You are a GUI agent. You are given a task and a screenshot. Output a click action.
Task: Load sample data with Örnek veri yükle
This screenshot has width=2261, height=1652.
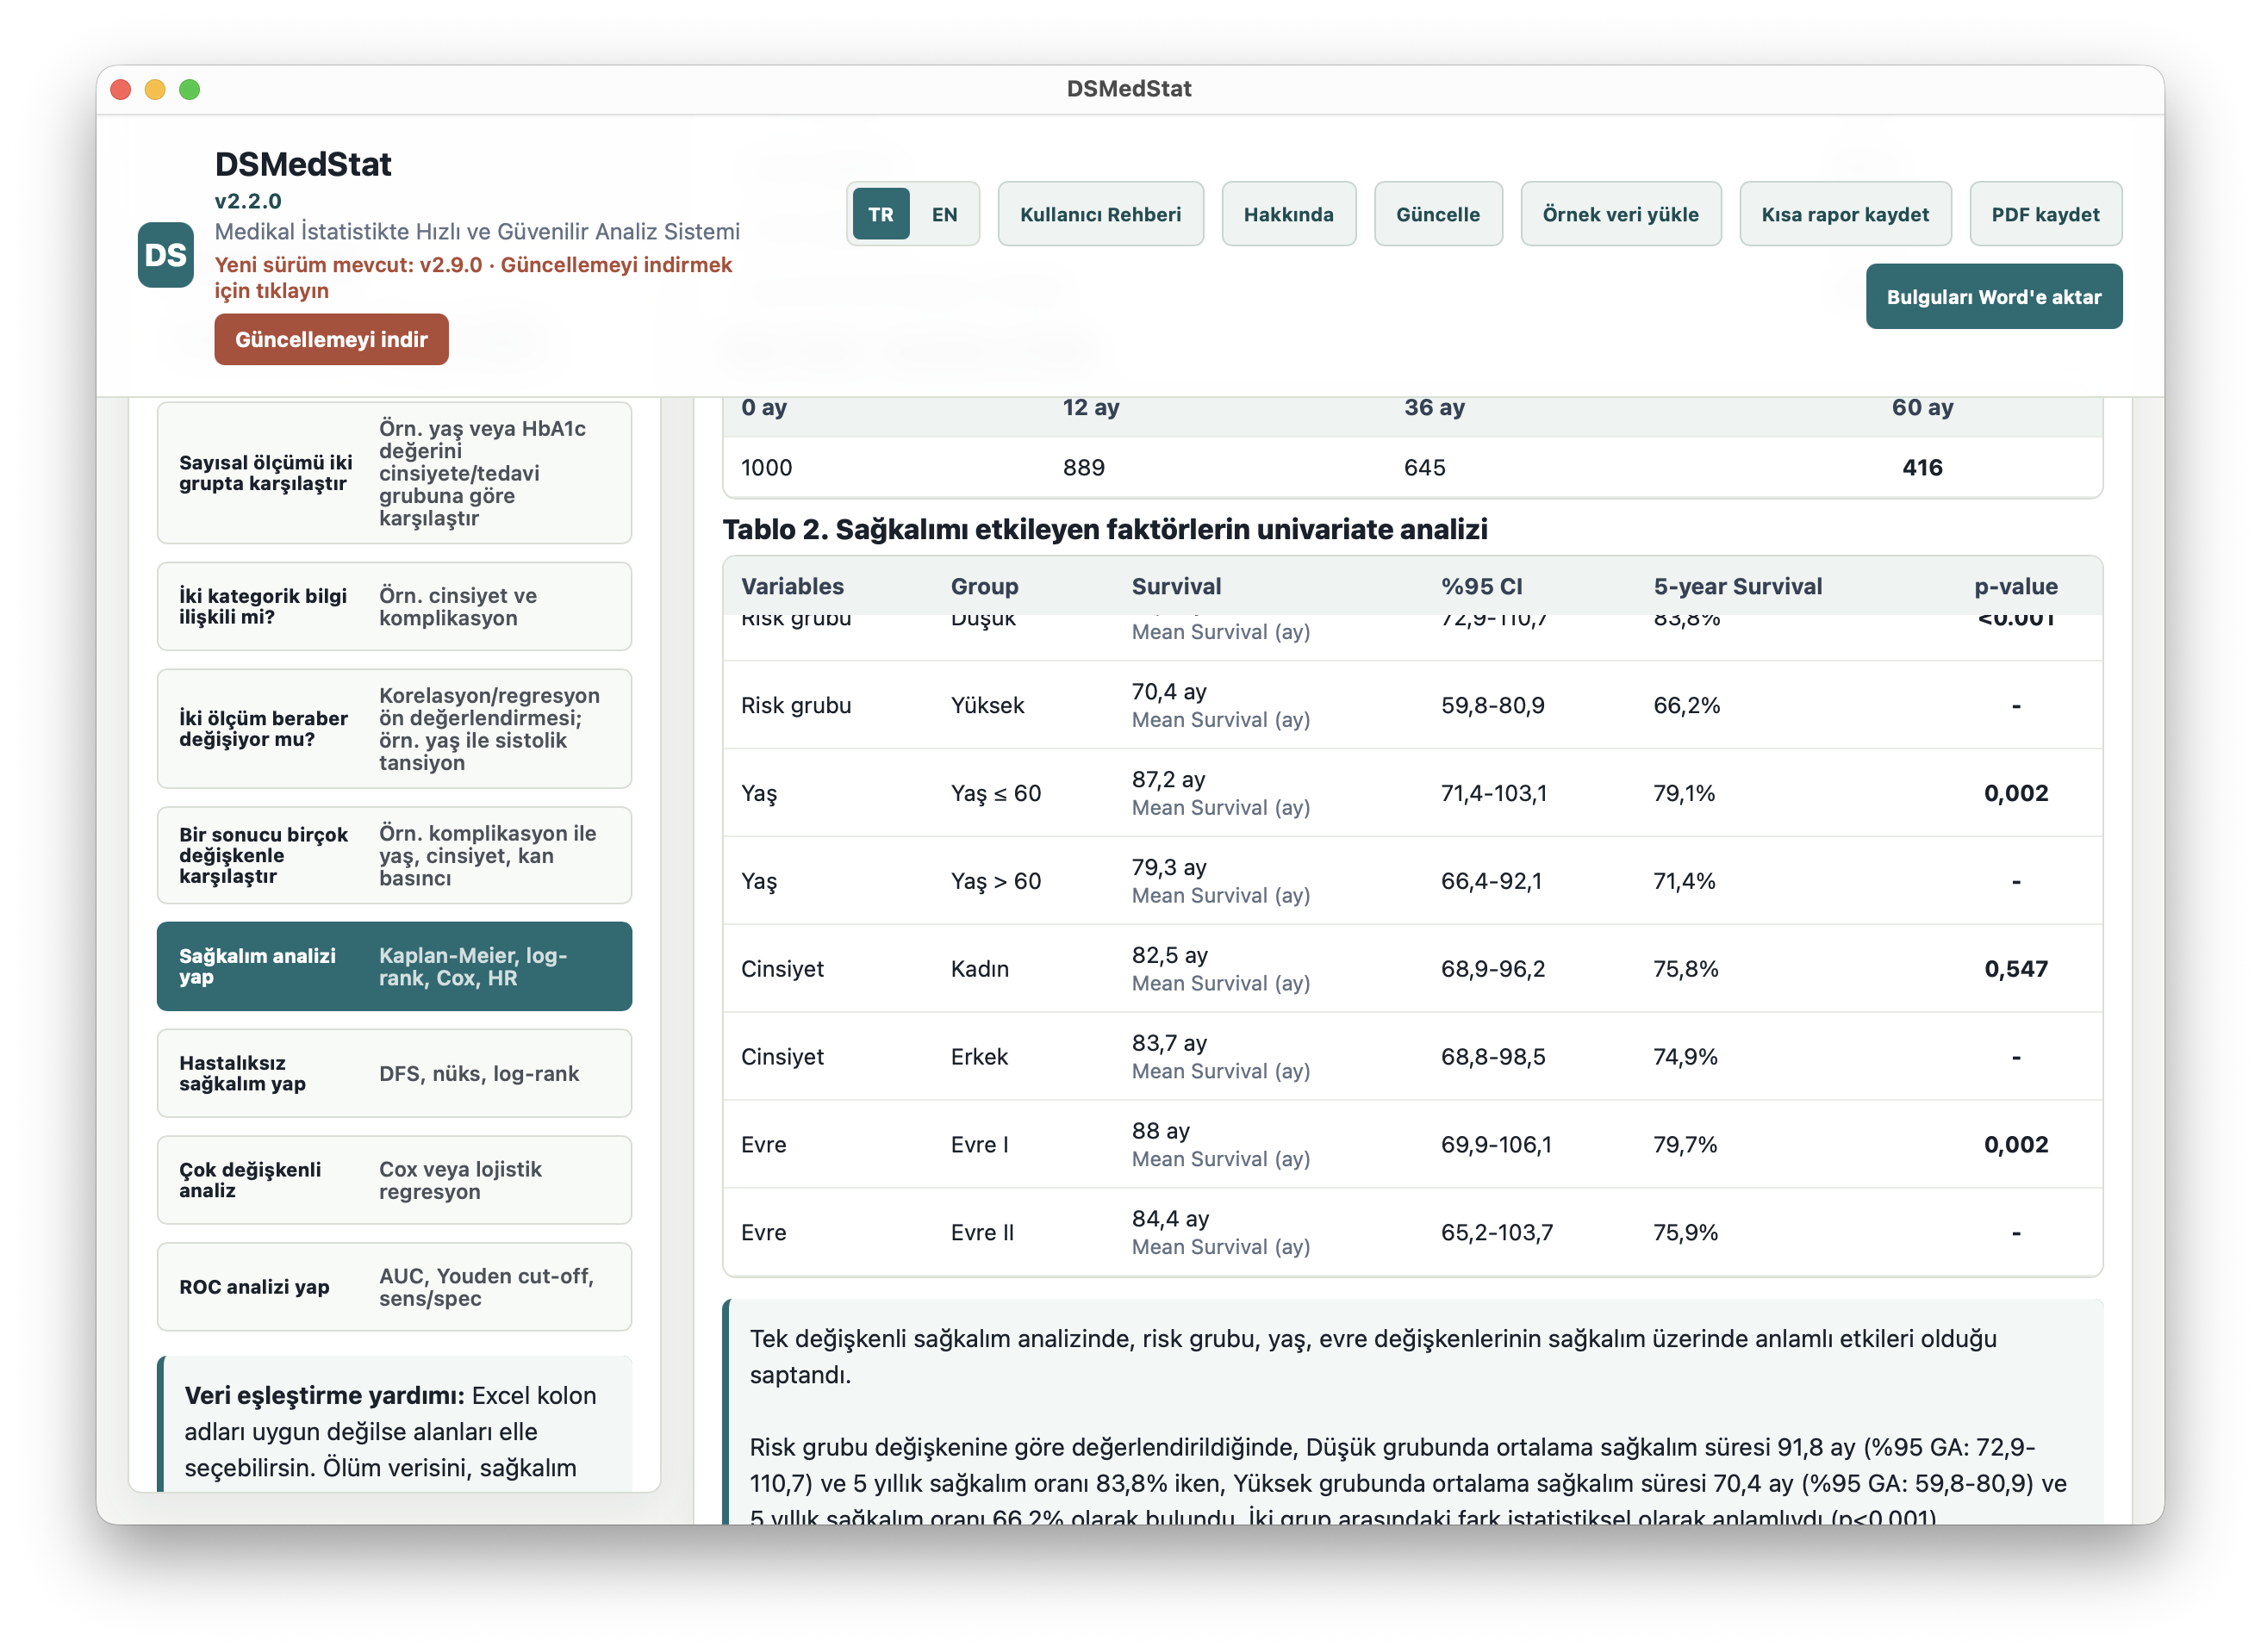[x=1621, y=214]
